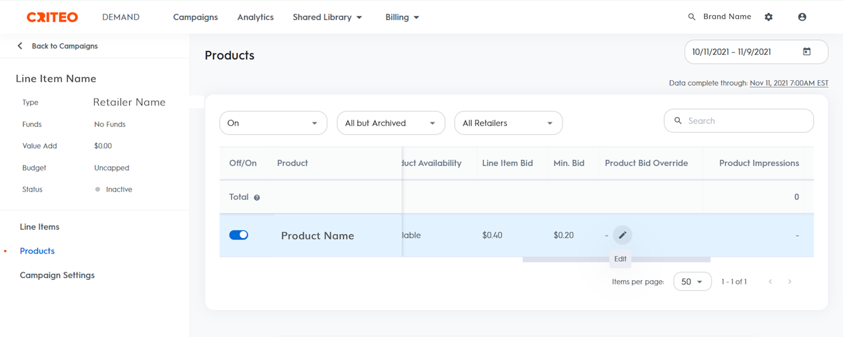Click the calendar icon in date range
Image resolution: width=843 pixels, height=337 pixels.
(807, 52)
